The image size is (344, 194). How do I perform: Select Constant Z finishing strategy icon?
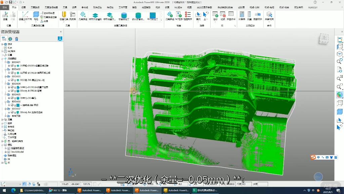(124, 15)
